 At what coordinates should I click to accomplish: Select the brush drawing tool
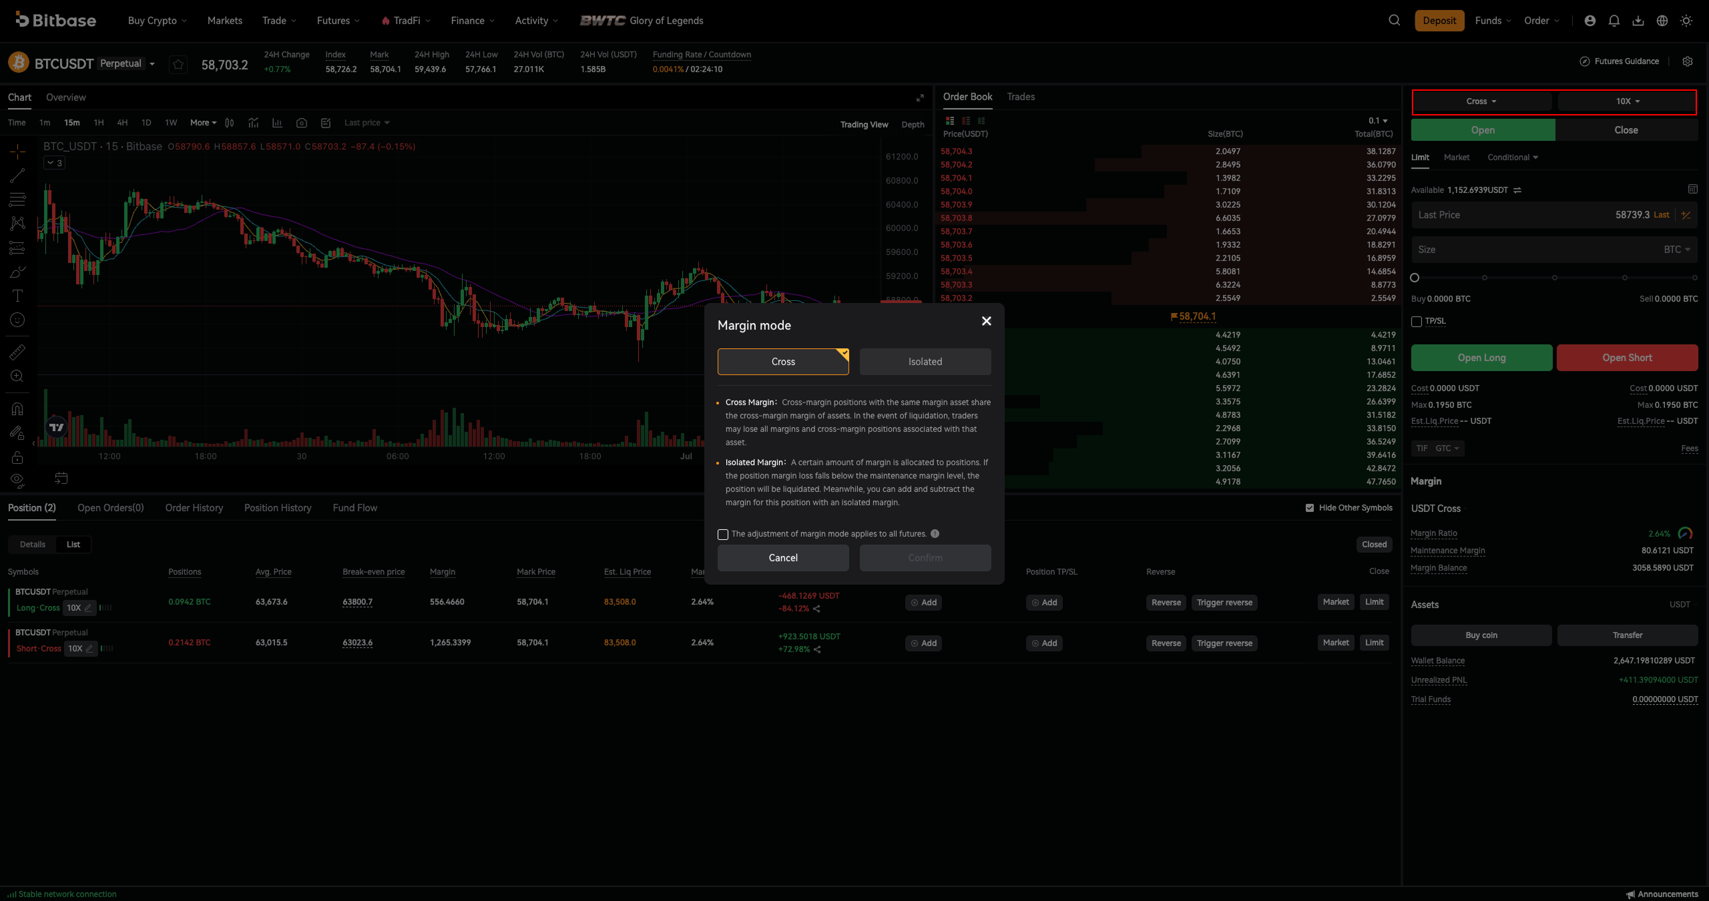[x=18, y=272]
